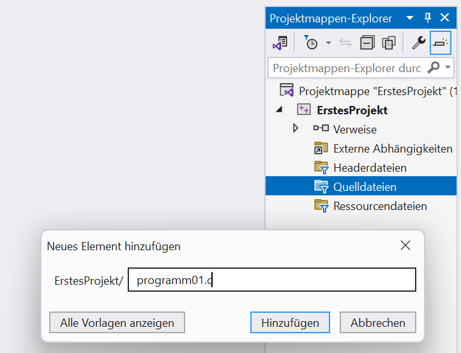Switch between solutions and folder views icon
Image resolution: width=461 pixels, height=353 pixels.
[280, 43]
